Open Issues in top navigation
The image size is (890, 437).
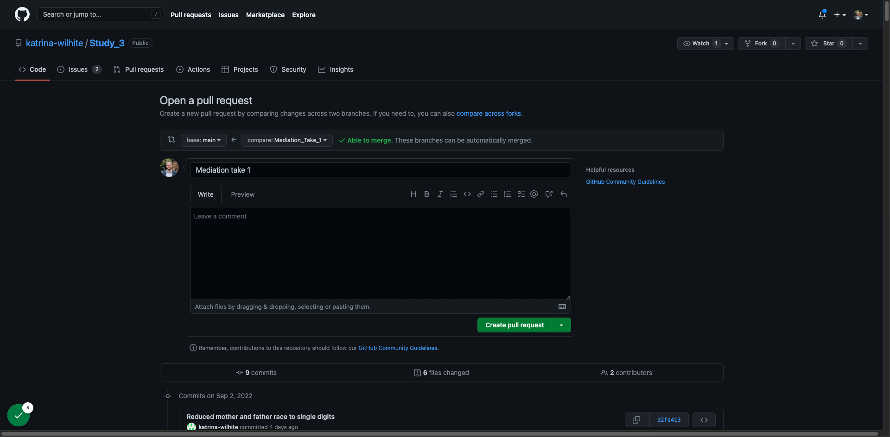click(229, 15)
